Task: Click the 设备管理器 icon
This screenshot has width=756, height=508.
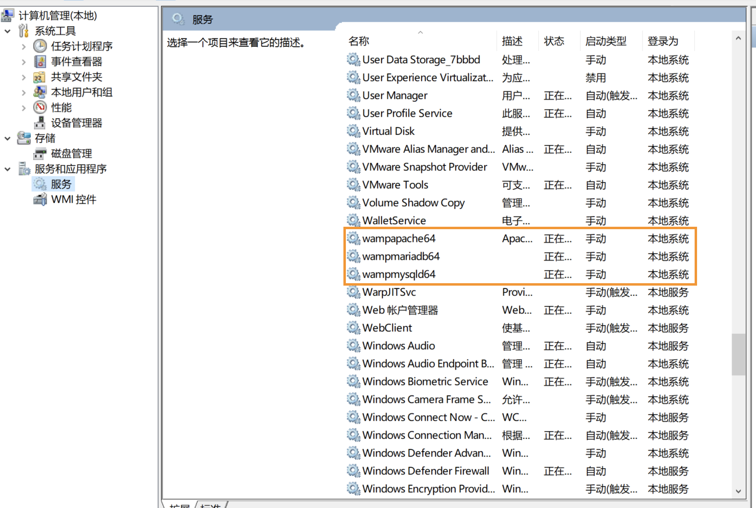Action: pyautogui.click(x=40, y=123)
